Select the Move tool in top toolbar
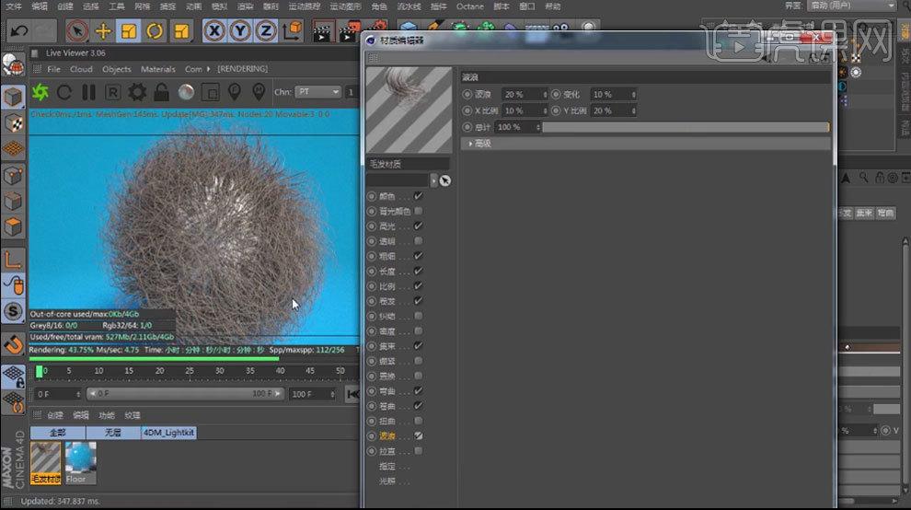 click(x=103, y=30)
